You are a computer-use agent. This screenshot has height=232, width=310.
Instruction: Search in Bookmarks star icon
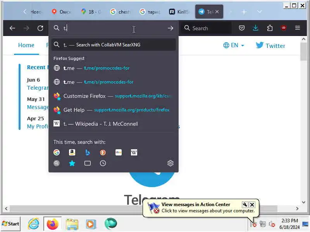(72, 163)
